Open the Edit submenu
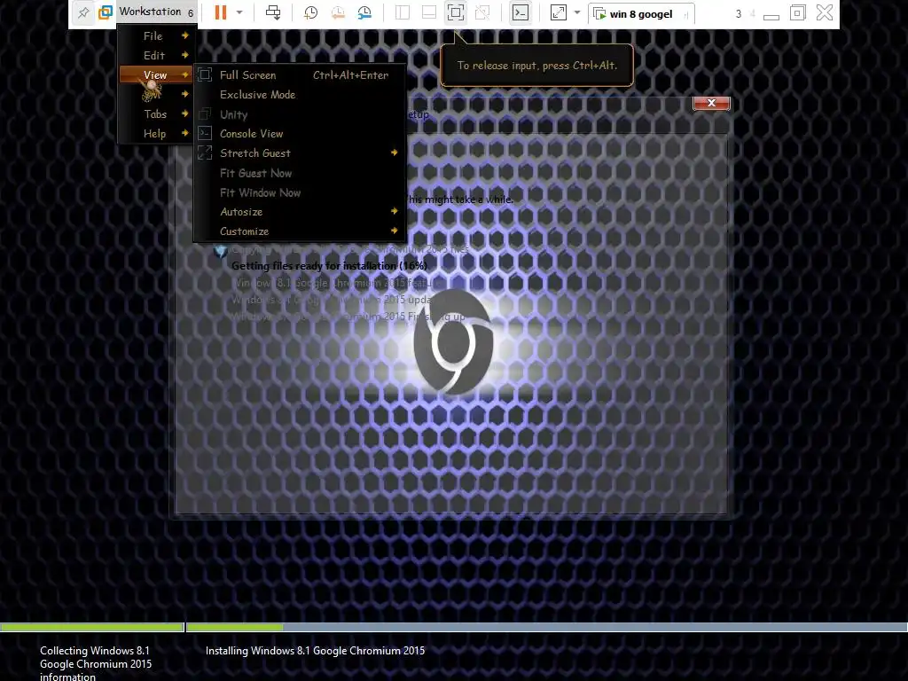908x681 pixels. click(155, 56)
